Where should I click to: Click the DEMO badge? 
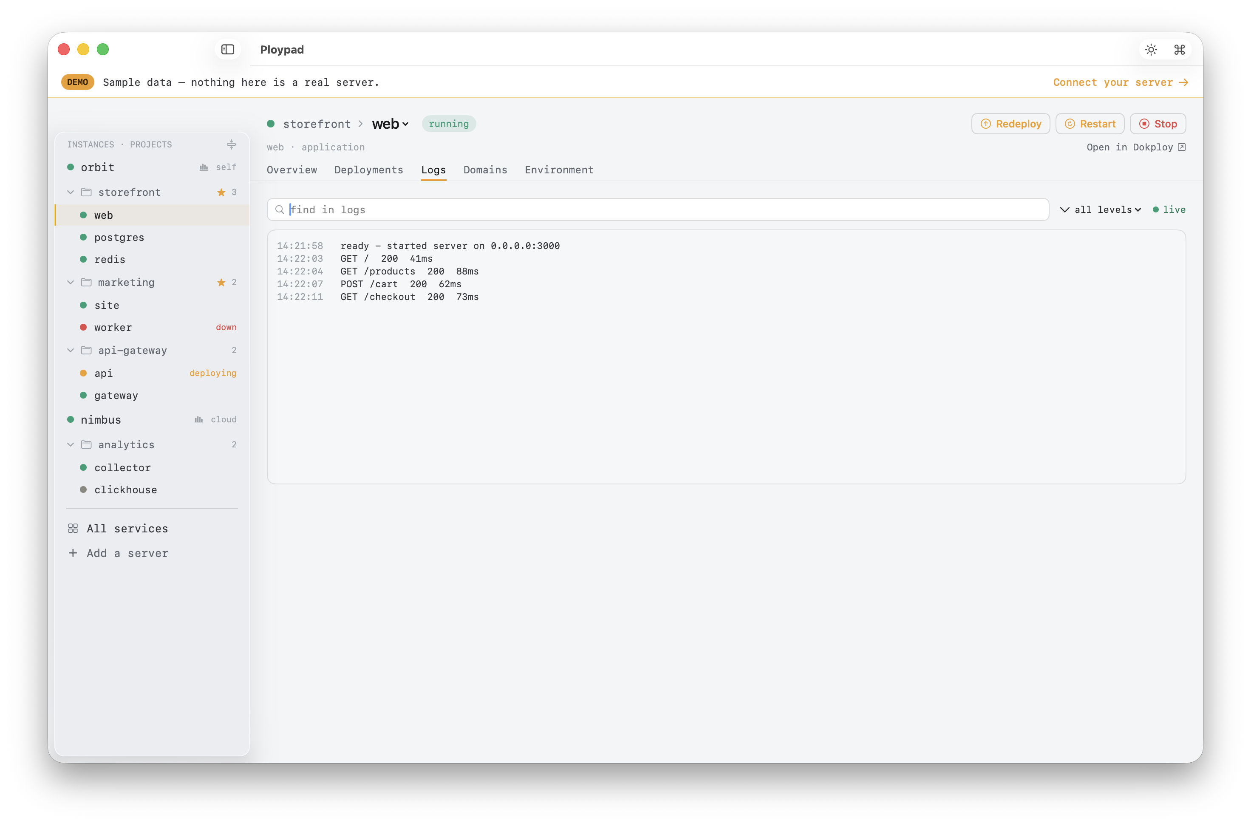click(77, 82)
